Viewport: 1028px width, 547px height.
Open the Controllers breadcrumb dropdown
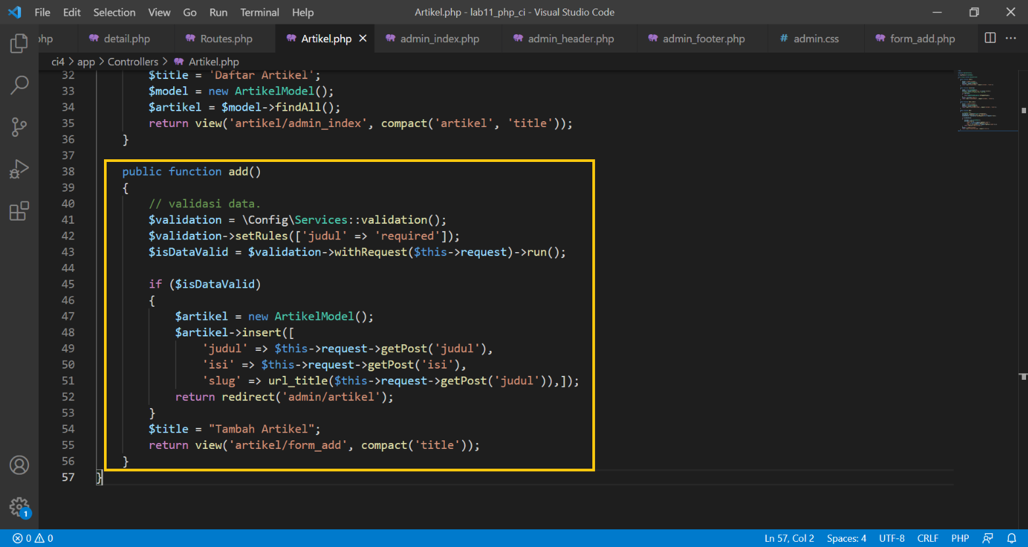pos(133,61)
